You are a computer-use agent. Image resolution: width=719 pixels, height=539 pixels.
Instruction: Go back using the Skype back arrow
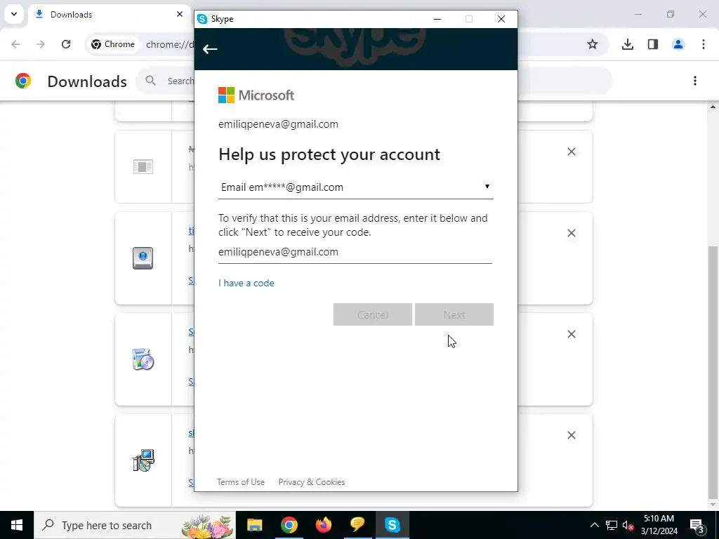(x=210, y=49)
